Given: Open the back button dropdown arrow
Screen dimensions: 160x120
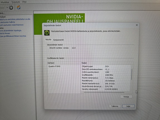Looking at the screenshot, I should click(7, 8).
